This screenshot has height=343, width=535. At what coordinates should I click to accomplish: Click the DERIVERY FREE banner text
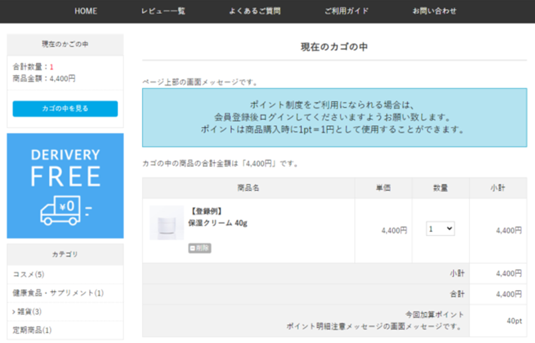[x=65, y=166]
